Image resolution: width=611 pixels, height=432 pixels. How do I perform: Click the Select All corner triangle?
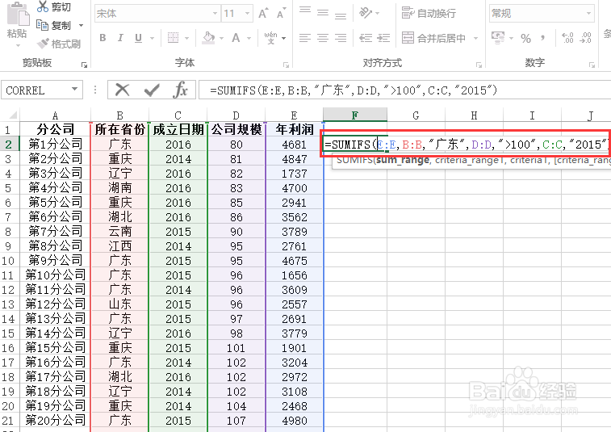[13, 115]
